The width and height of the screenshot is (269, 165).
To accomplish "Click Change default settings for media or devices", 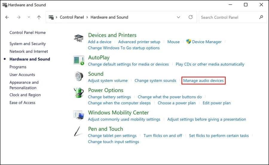I will click(x=128, y=64).
